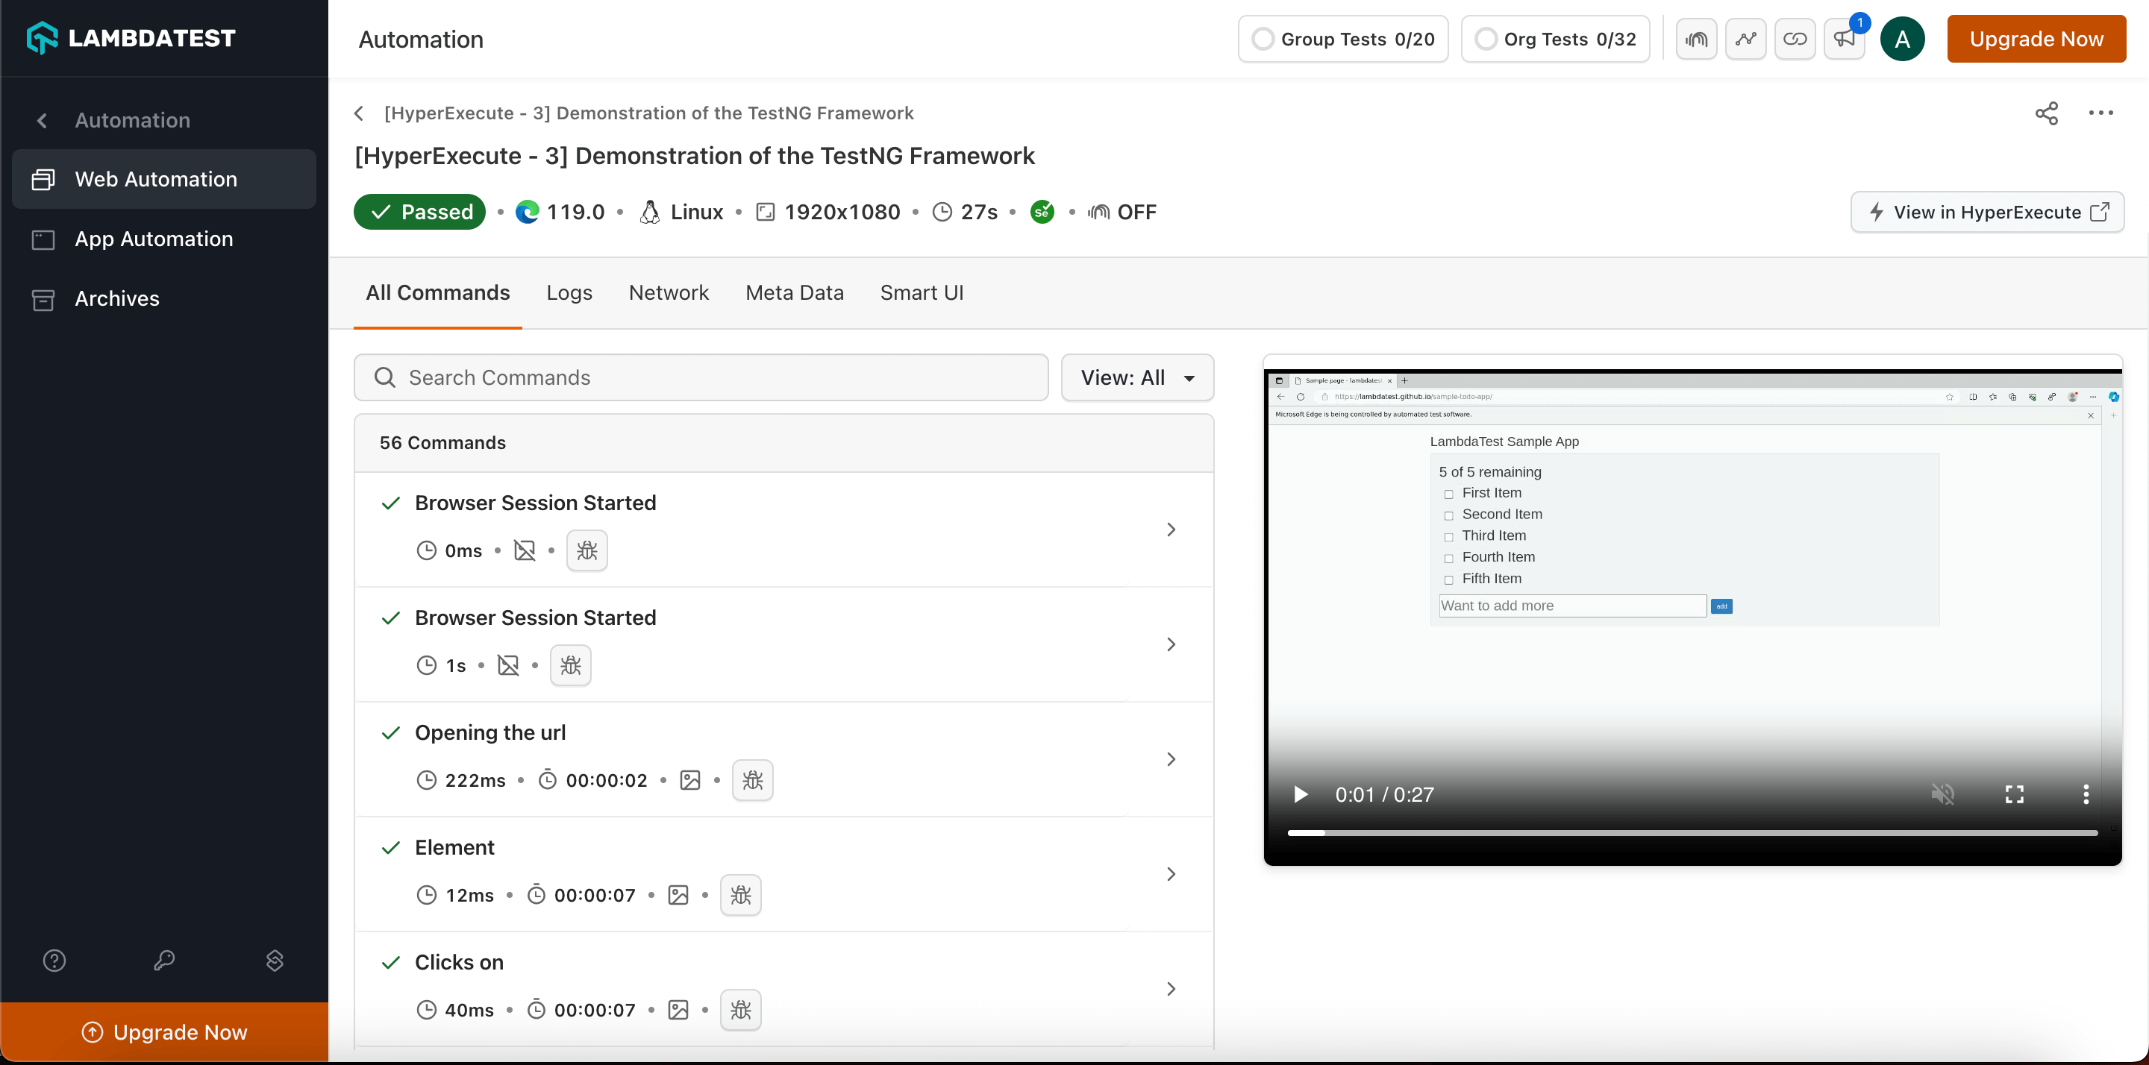Image resolution: width=2149 pixels, height=1065 pixels.
Task: Check Fifth Item in video preview
Action: point(1449,580)
